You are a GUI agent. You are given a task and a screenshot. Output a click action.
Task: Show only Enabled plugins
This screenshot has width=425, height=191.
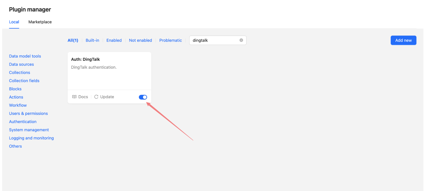click(114, 40)
